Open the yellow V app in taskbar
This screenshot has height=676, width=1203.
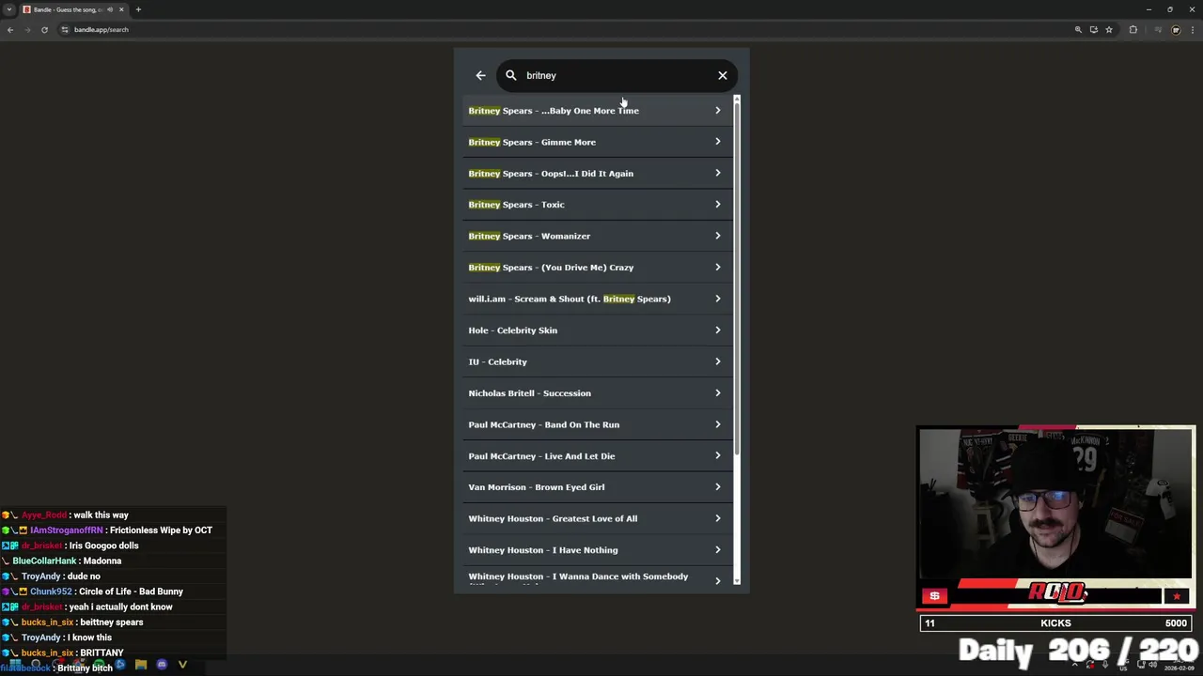pyautogui.click(x=182, y=665)
